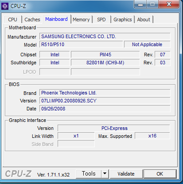Open the Caches tab
The width and height of the screenshot is (183, 184).
32,20
